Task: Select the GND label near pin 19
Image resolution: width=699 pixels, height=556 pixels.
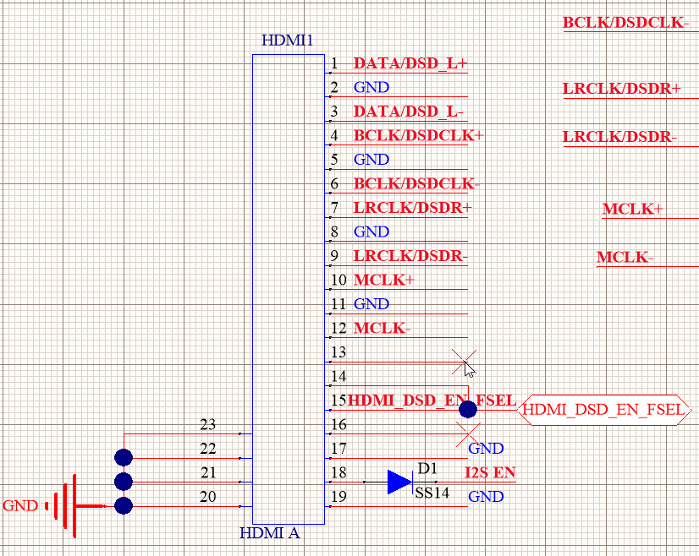Action: coord(486,496)
